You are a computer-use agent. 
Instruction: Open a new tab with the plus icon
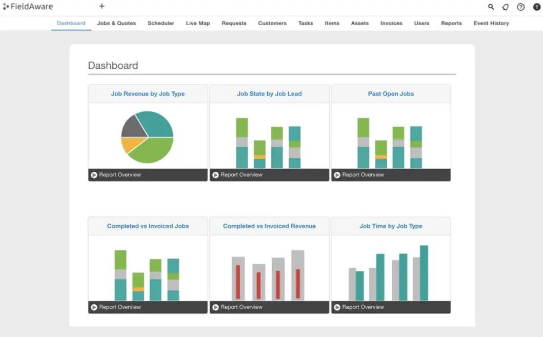click(102, 6)
